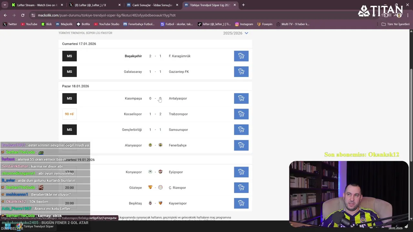The width and height of the screenshot is (413, 232).
Task: Reload the page
Action: (x=23, y=15)
